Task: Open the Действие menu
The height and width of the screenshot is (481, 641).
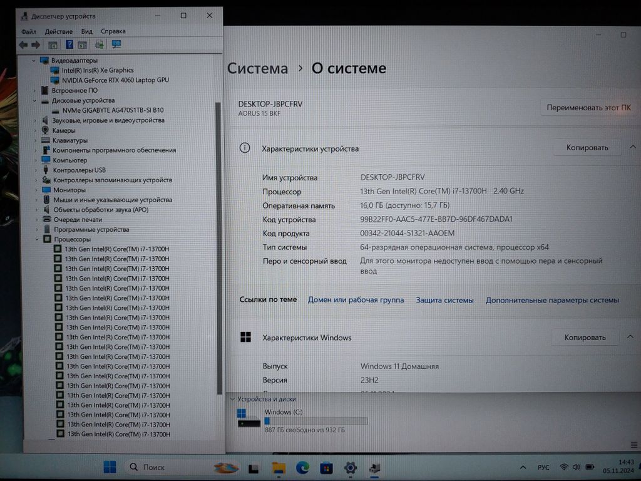Action: [58, 31]
